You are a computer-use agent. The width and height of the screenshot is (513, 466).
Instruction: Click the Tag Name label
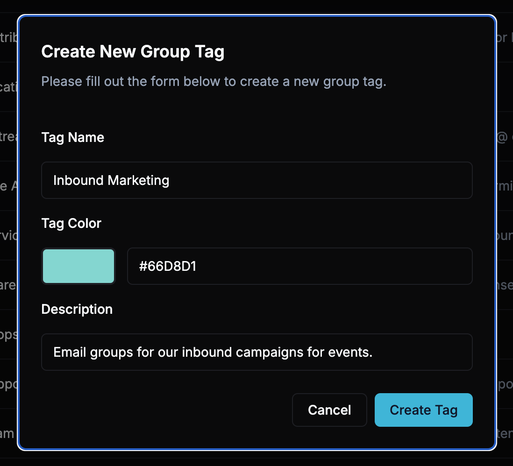[72, 137]
